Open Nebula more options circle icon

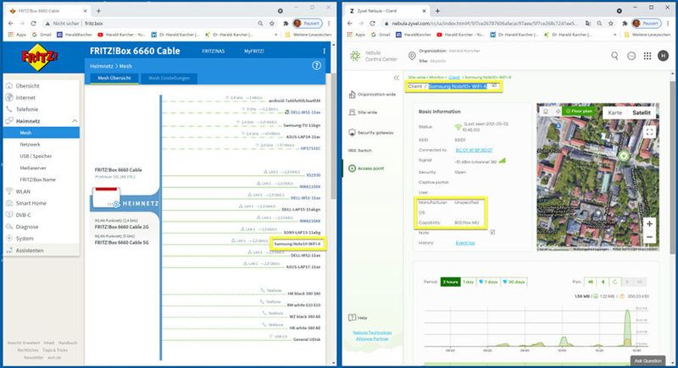(631, 56)
